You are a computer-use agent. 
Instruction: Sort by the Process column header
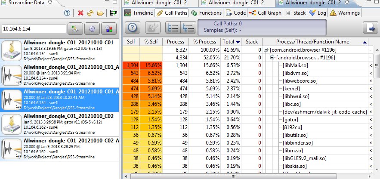[x=176, y=42]
